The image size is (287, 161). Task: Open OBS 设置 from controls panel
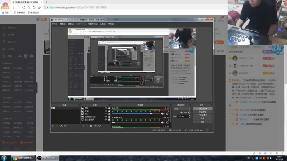click(203, 118)
